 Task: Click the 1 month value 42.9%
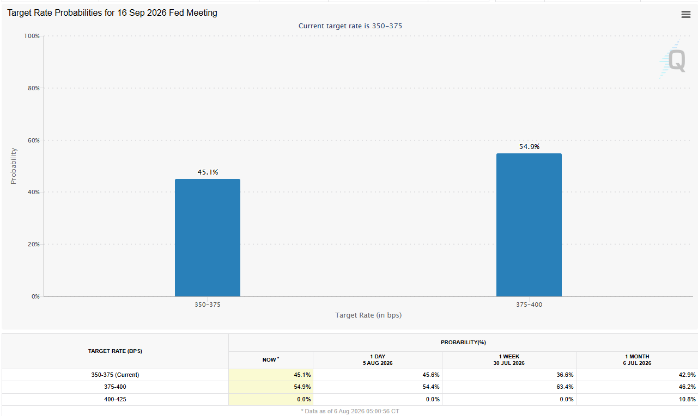(687, 375)
